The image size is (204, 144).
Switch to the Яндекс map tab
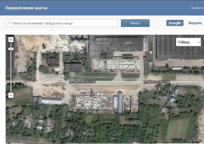click(x=195, y=23)
